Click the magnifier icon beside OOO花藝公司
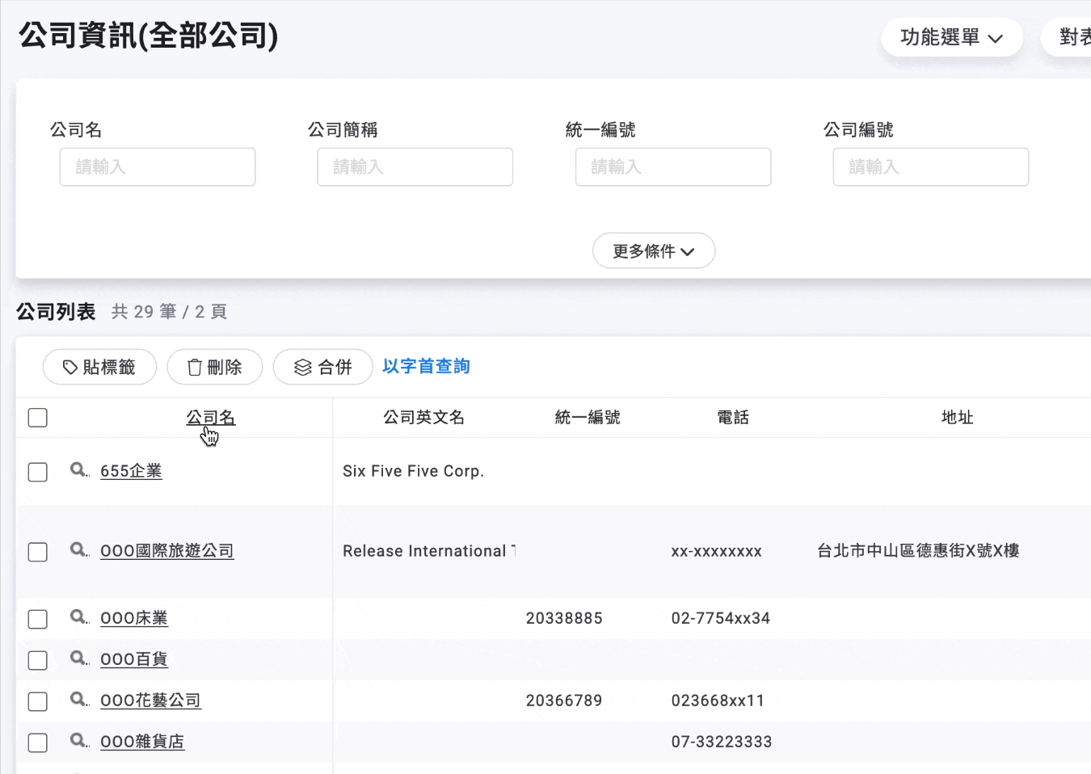Screen dimensions: 1091x774 [77, 699]
